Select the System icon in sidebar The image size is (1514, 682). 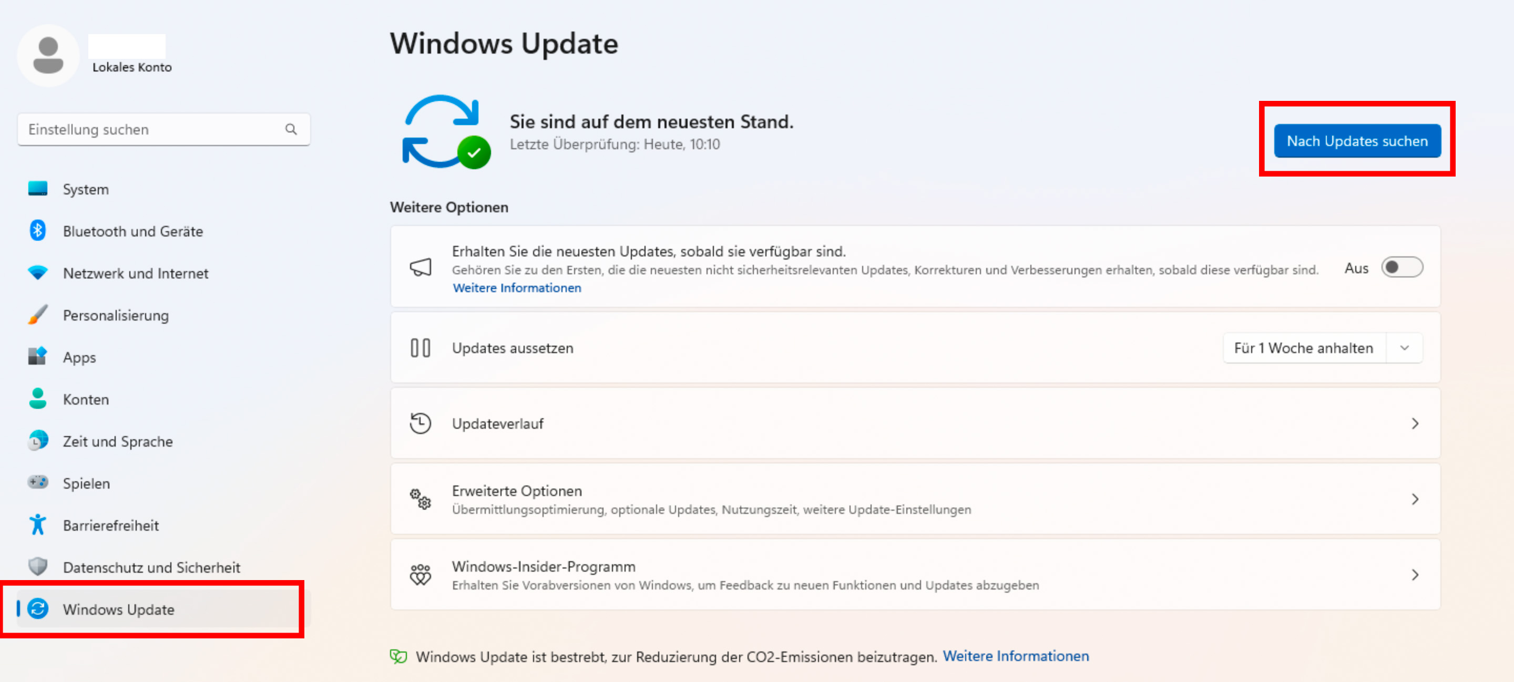(37, 189)
